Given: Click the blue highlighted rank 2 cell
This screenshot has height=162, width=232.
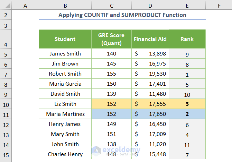Looking at the screenshot, I should (187, 114).
